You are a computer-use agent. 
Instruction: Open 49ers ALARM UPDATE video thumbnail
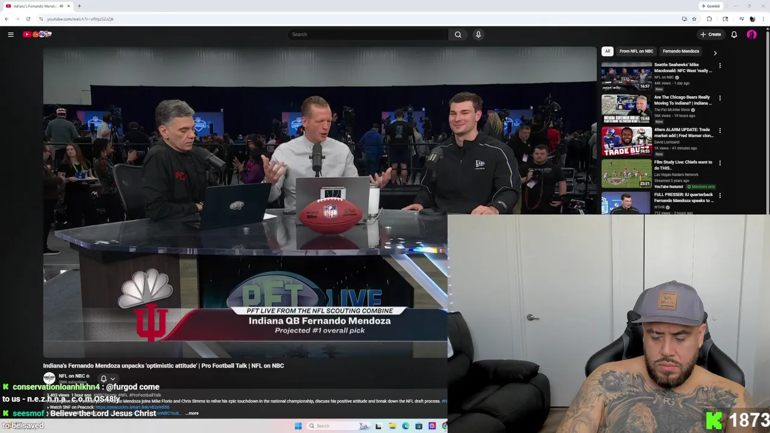click(626, 141)
